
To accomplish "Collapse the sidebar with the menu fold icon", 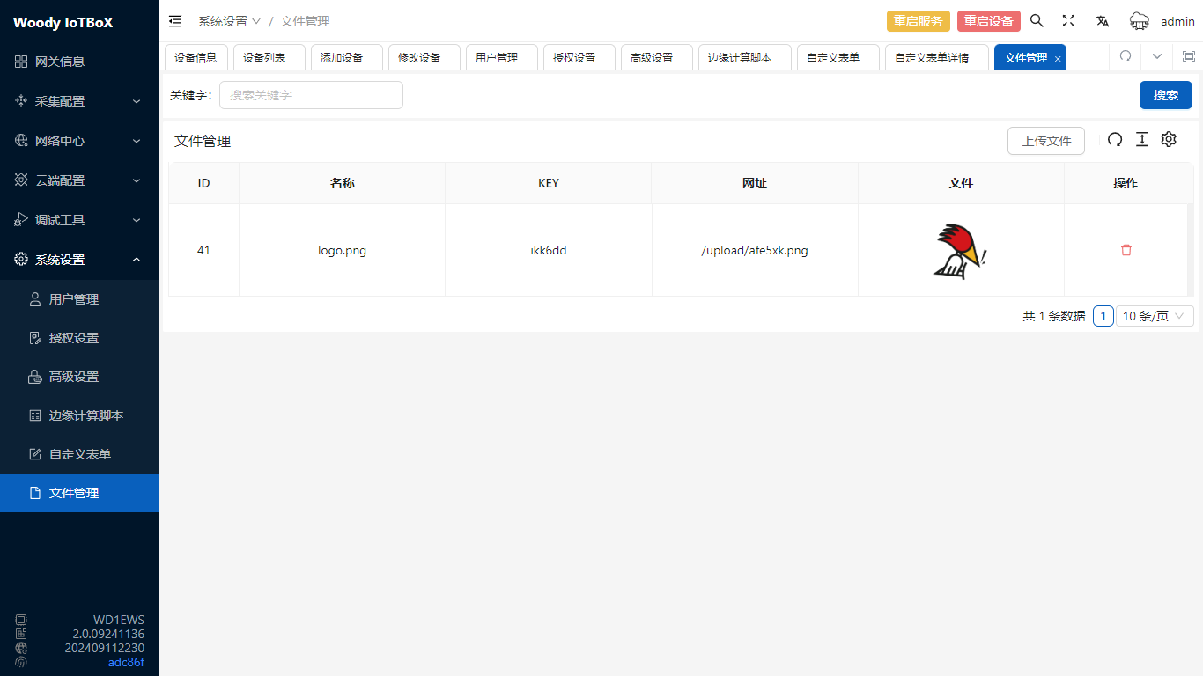I will tap(175, 21).
